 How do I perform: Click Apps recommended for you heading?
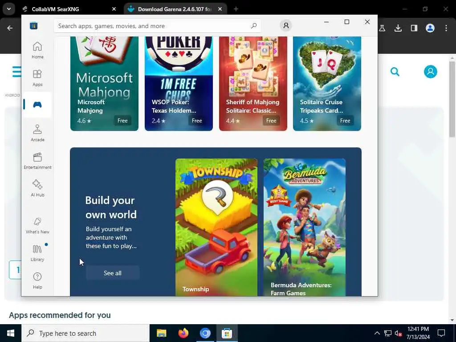(60, 315)
